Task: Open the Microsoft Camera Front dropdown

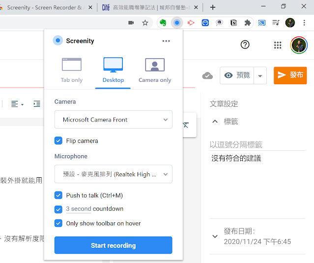Action: pyautogui.click(x=113, y=120)
